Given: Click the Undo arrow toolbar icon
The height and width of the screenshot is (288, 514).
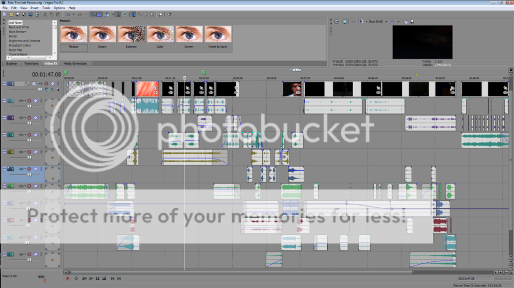Looking at the screenshot, I should [x=68, y=14].
